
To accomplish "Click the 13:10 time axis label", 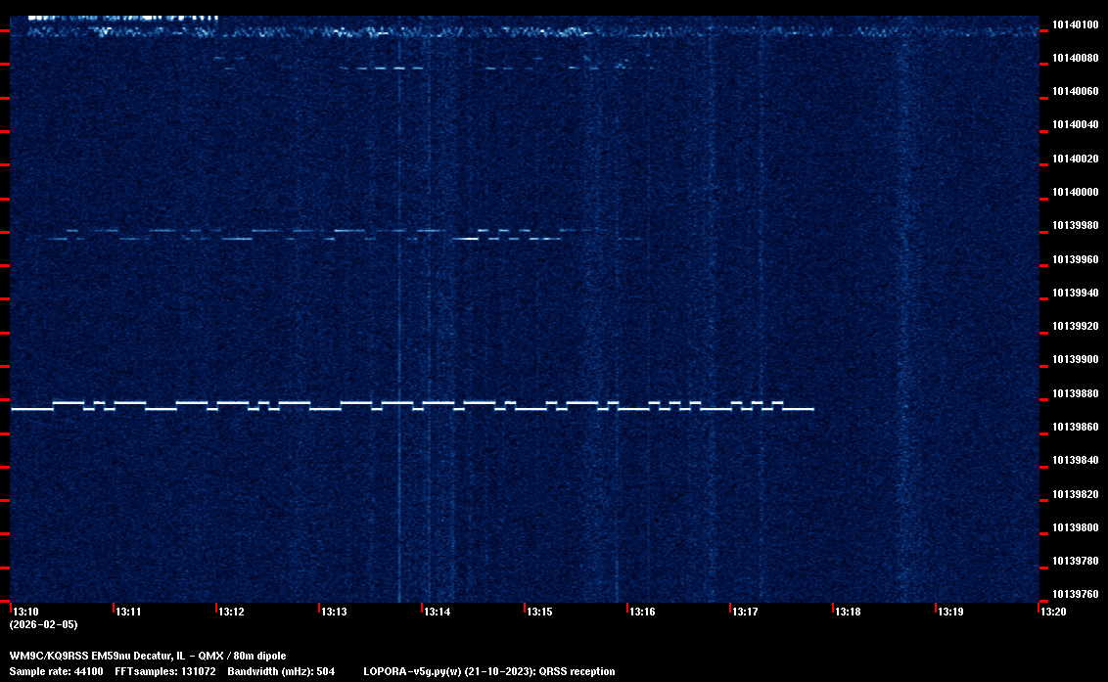I will click(24, 613).
